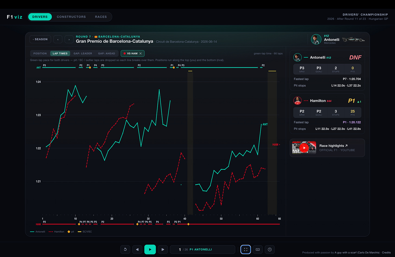Viewport: 395px width, 257px height.
Task: Click Hamilton's pit stops L11 22.5s value
Action: 322,129
